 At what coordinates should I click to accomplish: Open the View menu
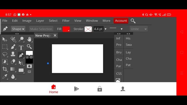coord(78,21)
